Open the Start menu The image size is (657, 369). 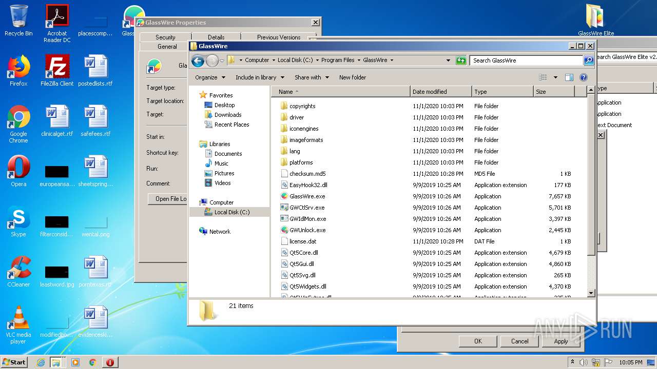point(14,362)
